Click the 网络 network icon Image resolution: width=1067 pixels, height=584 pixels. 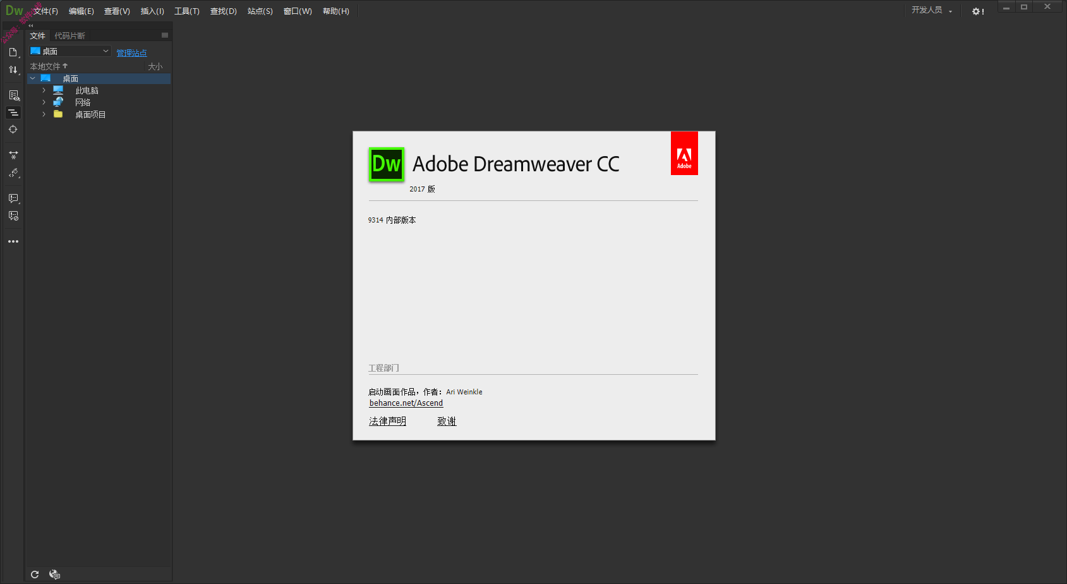click(x=58, y=102)
